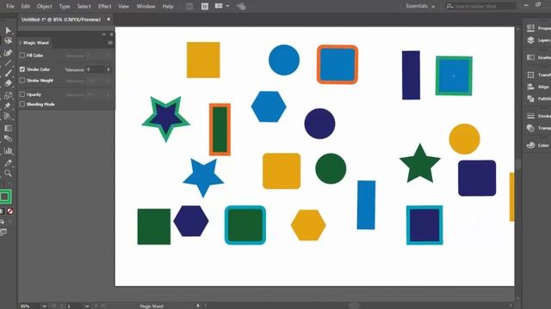Expand Stroke Color tolerance slider arrow
The width and height of the screenshot is (551, 309).
point(108,70)
